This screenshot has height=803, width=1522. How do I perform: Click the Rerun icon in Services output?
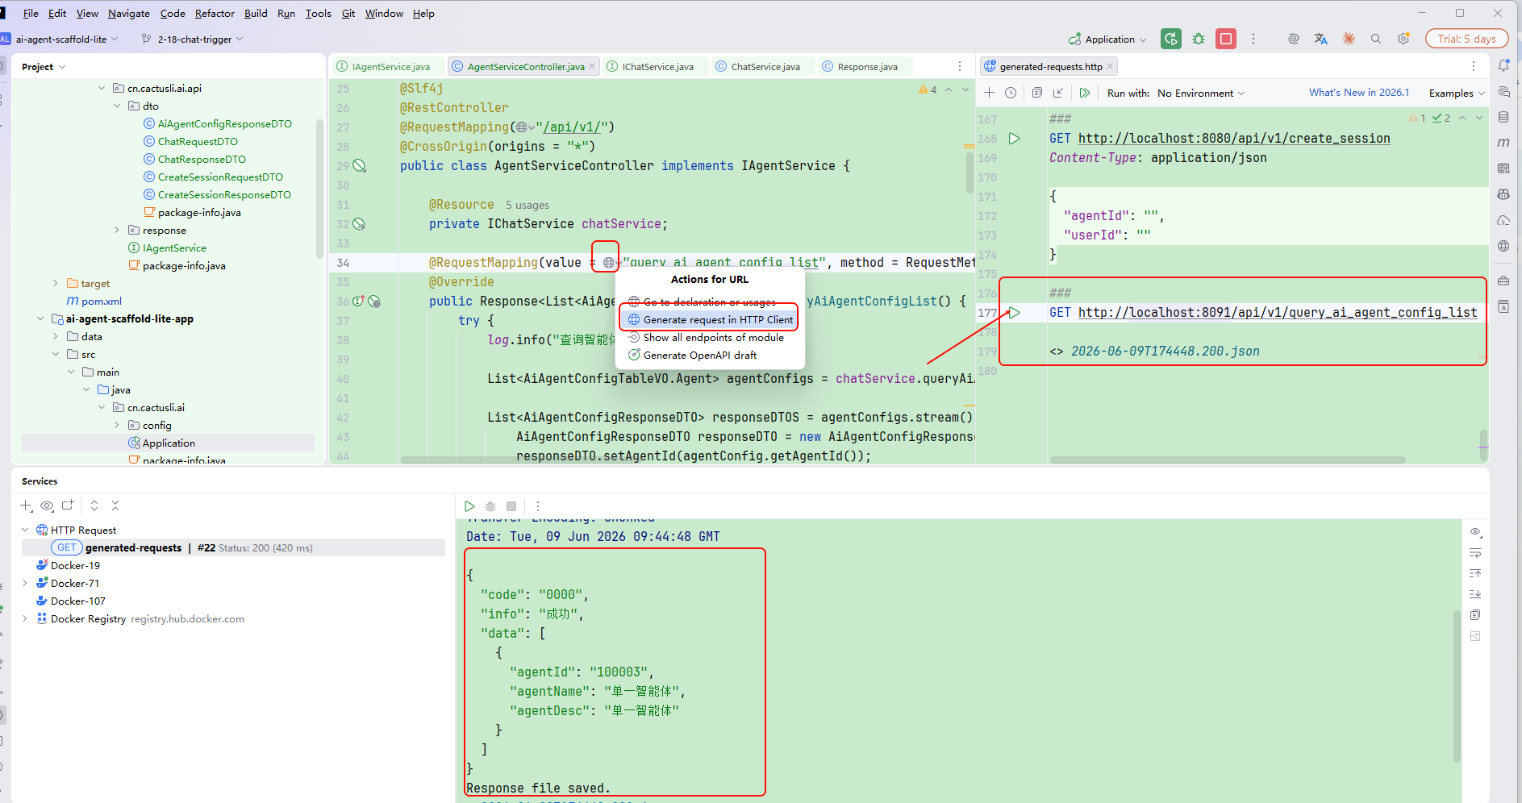[x=469, y=506]
